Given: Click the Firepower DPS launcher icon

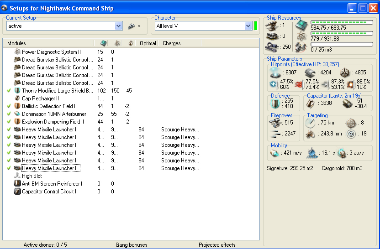Looking at the screenshot, I should point(275,123).
